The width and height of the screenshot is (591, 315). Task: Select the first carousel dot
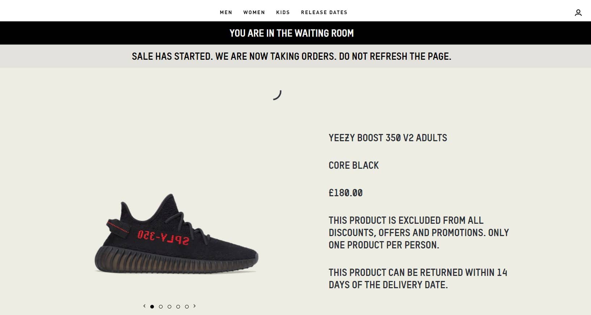click(152, 307)
